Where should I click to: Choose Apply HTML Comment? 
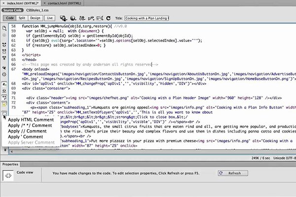coord(31,120)
